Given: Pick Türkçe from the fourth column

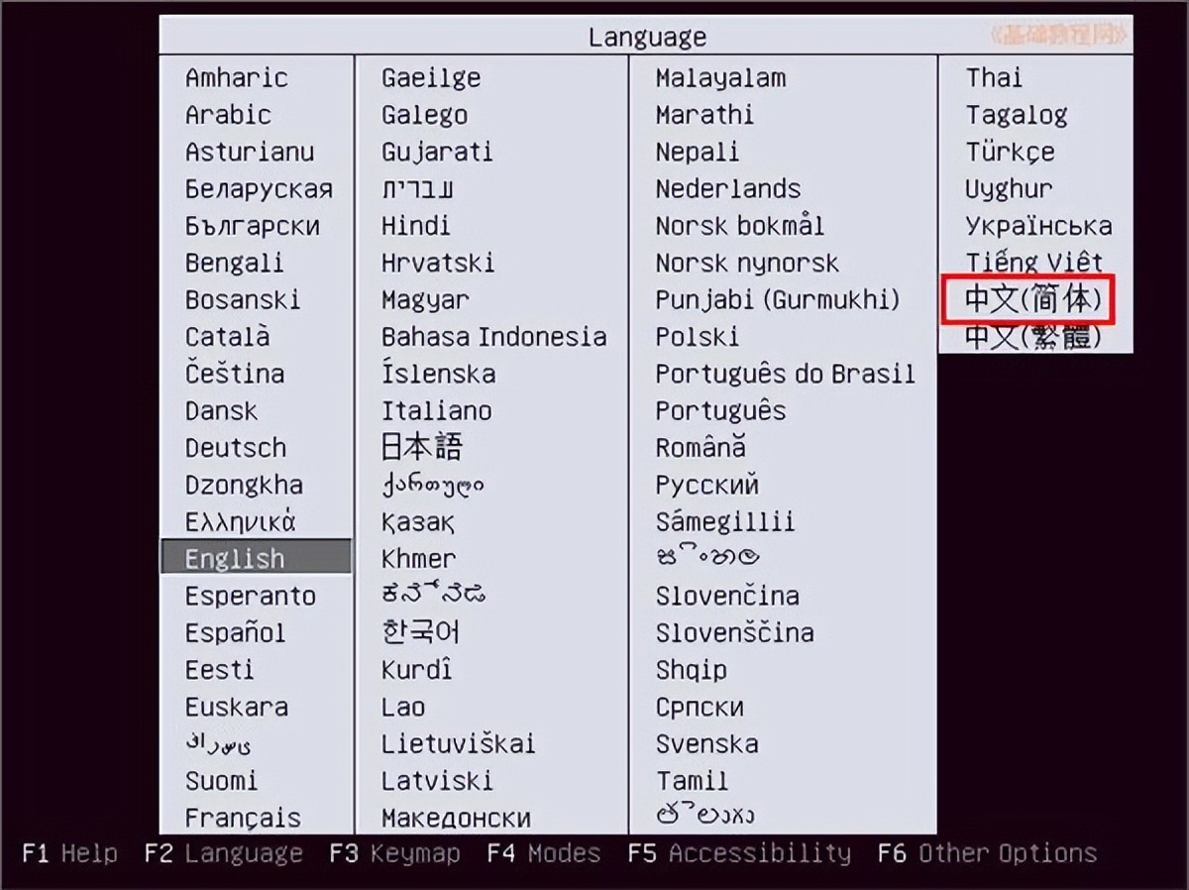Looking at the screenshot, I should pyautogui.click(x=1012, y=151).
